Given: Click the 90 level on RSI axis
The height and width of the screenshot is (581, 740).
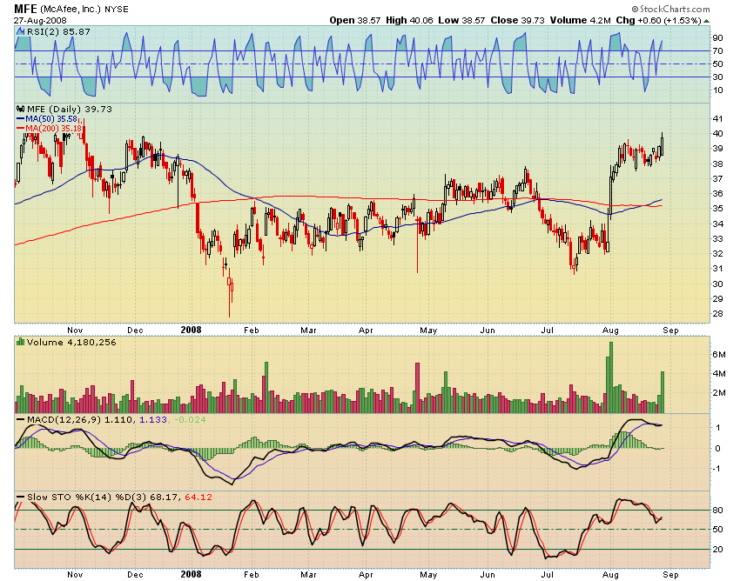Looking at the screenshot, I should click(x=718, y=37).
